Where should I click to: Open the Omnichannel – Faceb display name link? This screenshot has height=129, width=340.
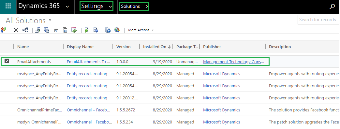coord(89,110)
